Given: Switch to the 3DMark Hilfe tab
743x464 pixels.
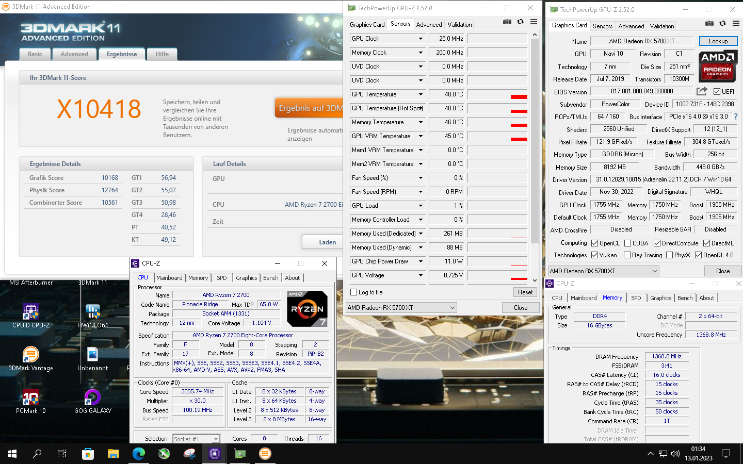Looking at the screenshot, I should 162,54.
